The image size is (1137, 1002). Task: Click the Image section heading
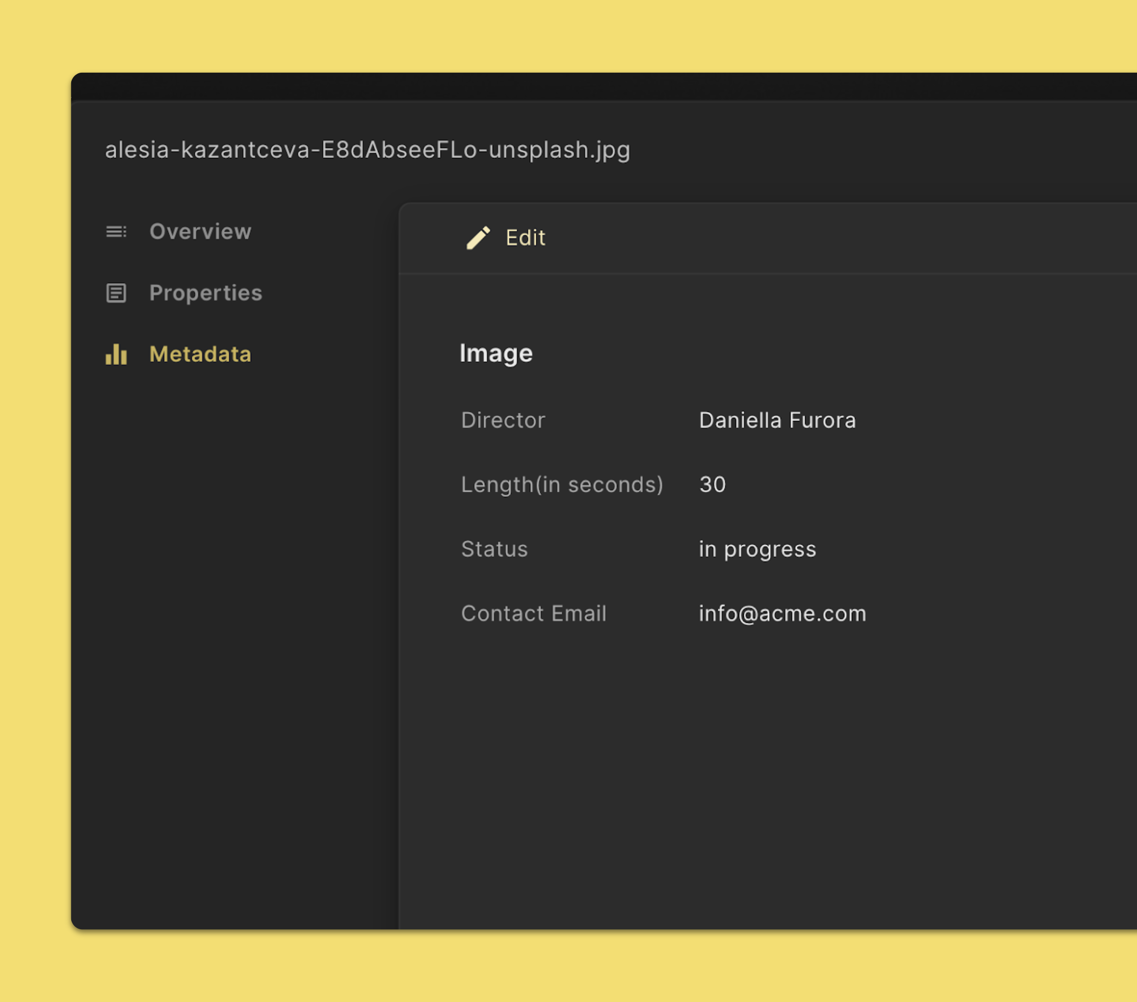[x=496, y=354]
